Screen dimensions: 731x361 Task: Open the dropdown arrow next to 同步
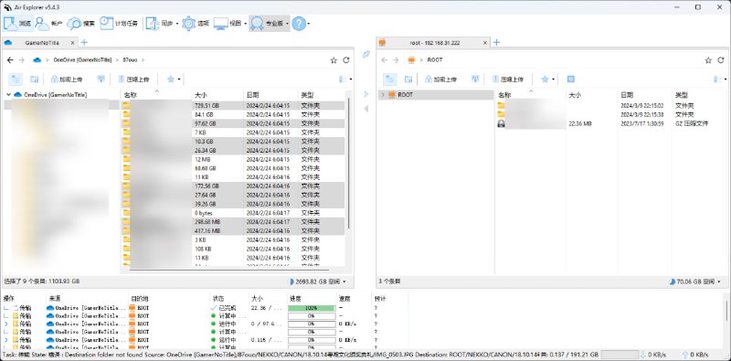point(177,24)
